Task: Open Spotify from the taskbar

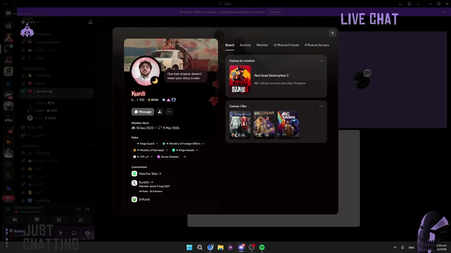Action: pyautogui.click(x=262, y=247)
